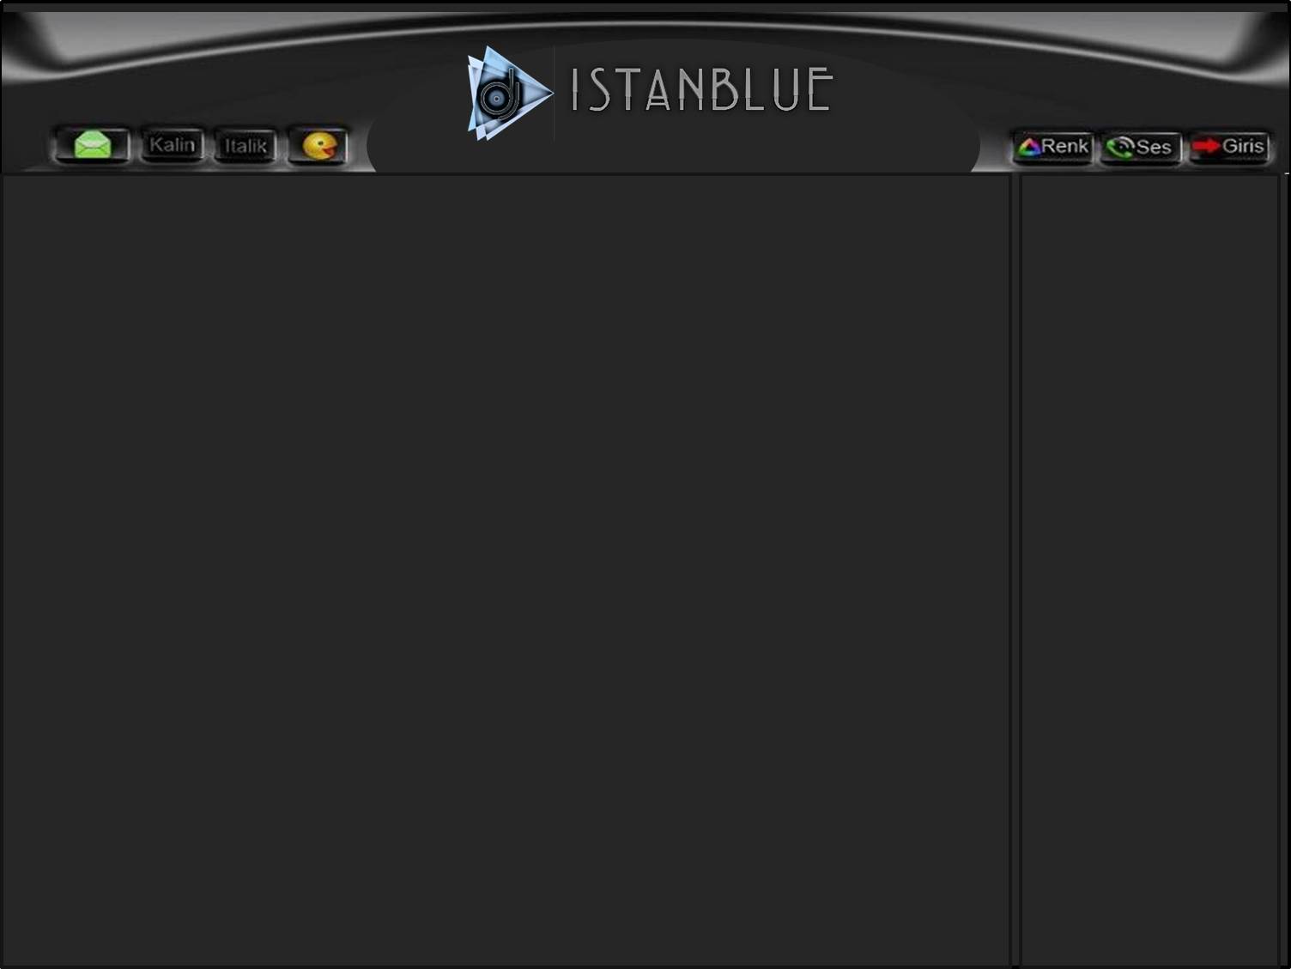Viewport: 1291px width, 969px height.
Task: Click the red arrow icon on Giris
Action: (1206, 146)
